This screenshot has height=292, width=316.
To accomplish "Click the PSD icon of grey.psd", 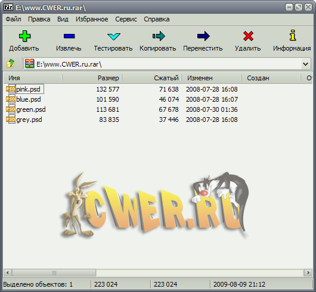I will 11,120.
